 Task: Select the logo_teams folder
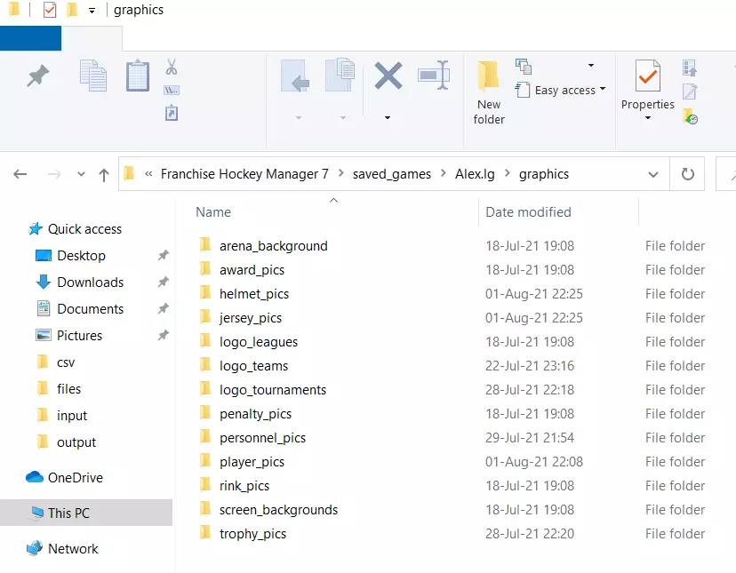pos(244,366)
